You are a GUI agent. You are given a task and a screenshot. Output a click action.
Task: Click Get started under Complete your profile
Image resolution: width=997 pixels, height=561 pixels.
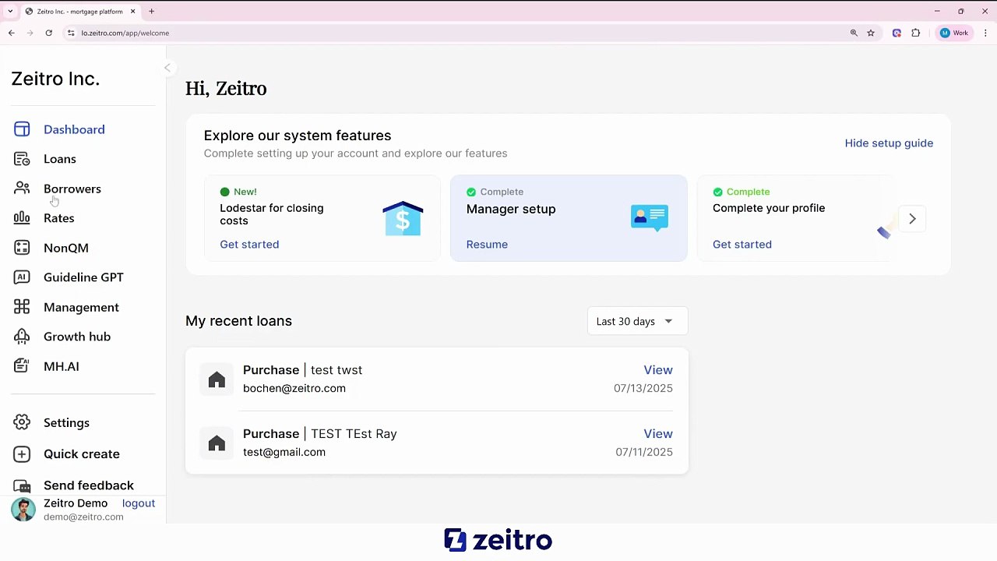point(742,245)
